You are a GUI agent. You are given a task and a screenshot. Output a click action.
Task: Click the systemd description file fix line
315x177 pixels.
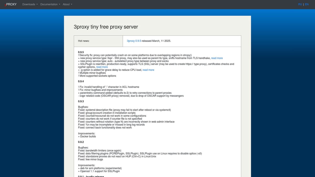124,110
